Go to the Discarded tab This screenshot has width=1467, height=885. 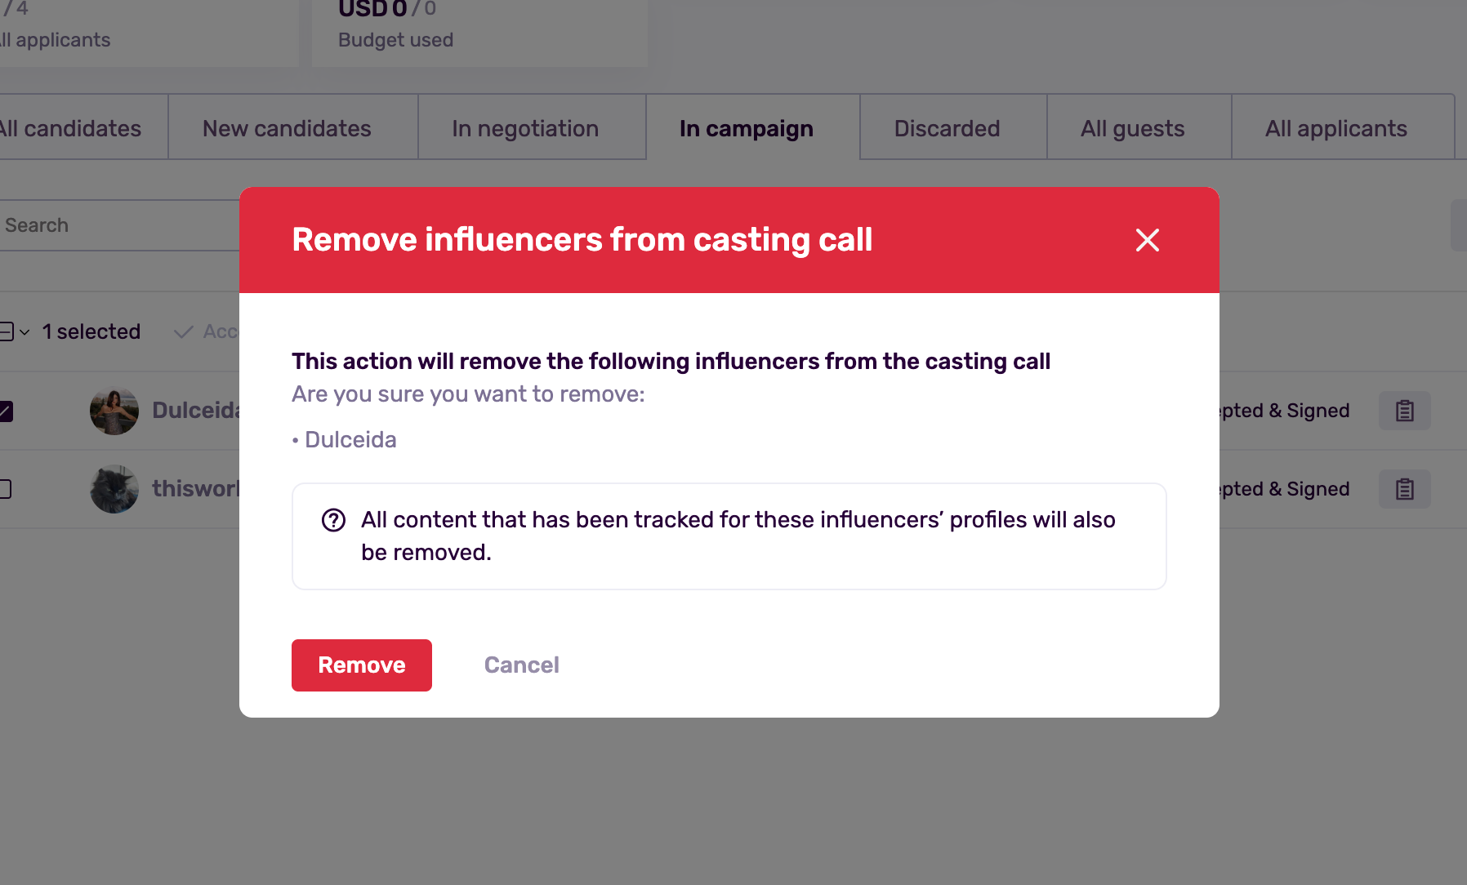coord(947,128)
